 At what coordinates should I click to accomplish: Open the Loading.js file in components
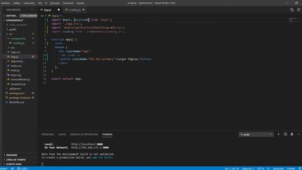pyautogui.click(x=18, y=43)
